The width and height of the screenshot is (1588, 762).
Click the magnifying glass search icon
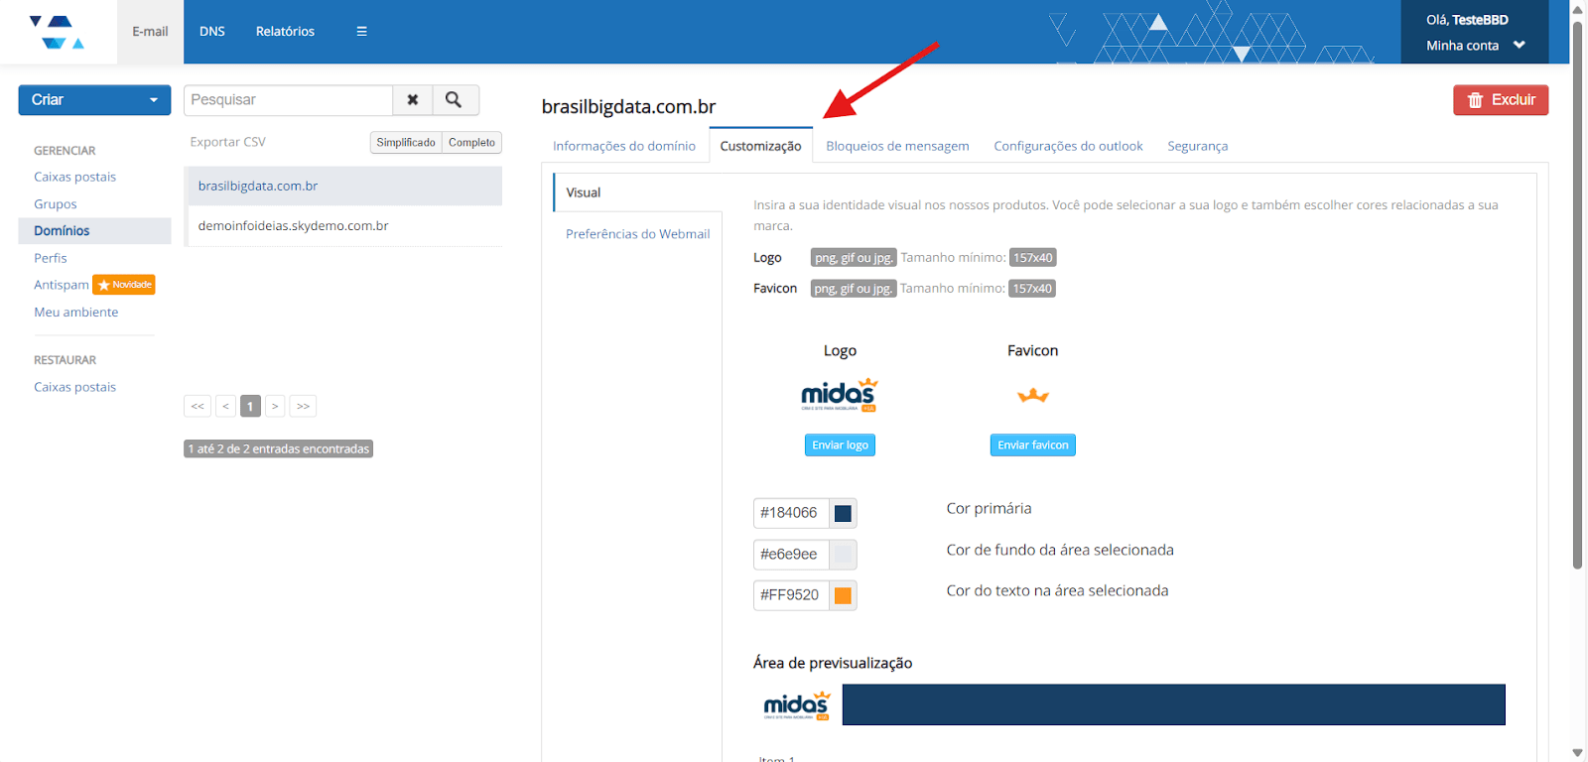click(x=454, y=100)
